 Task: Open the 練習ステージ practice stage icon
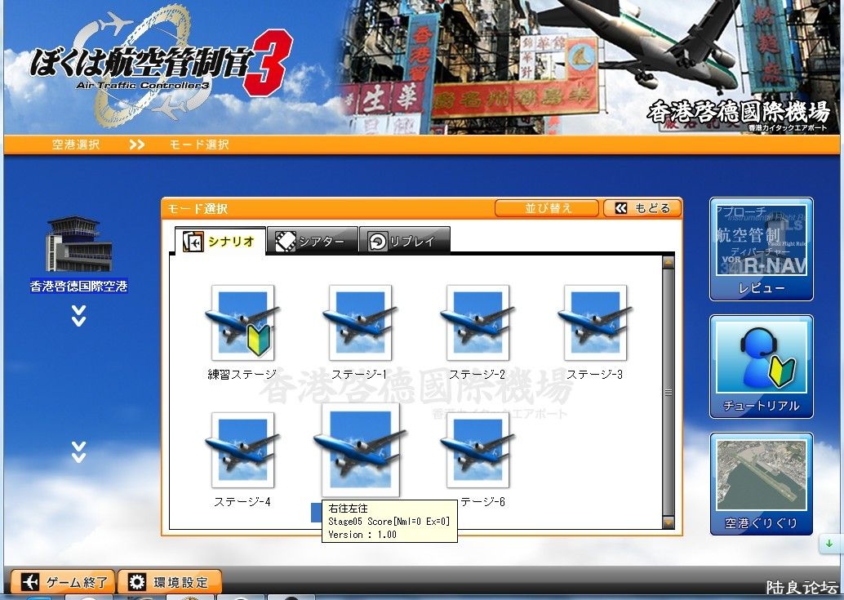tap(242, 322)
